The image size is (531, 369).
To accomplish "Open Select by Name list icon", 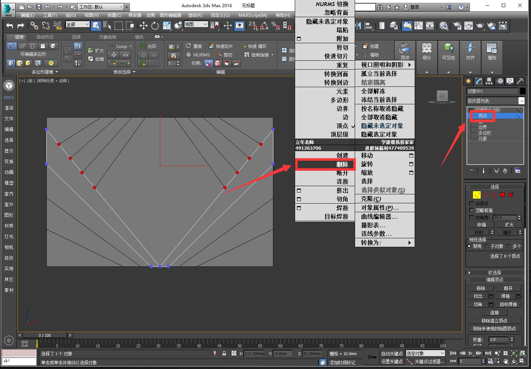I will coord(107,25).
